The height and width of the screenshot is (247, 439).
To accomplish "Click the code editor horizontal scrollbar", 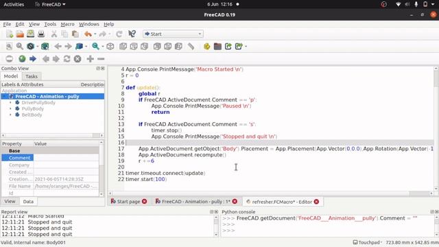I will click(271, 193).
